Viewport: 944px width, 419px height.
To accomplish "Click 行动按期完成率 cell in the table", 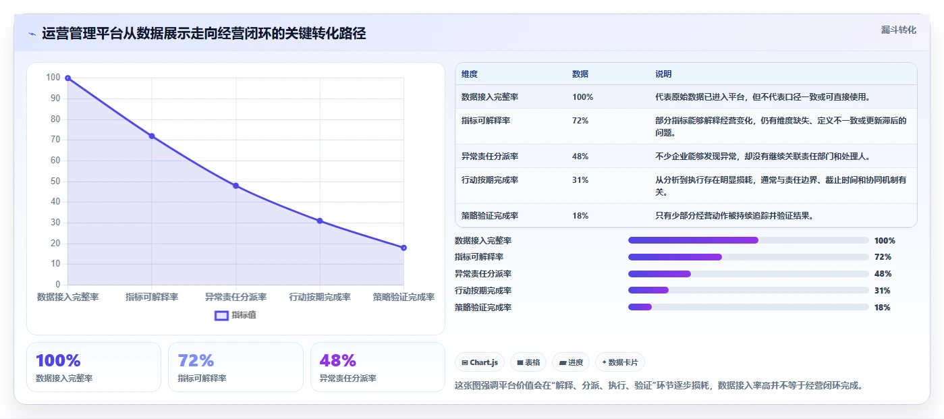I will click(490, 180).
